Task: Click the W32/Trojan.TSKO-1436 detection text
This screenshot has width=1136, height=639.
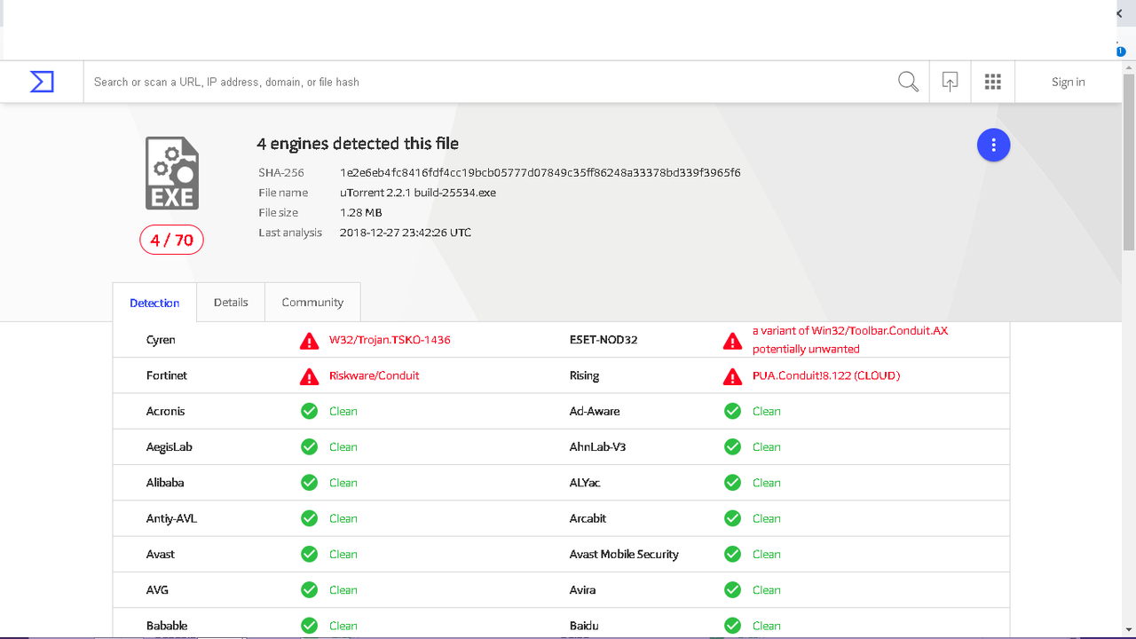Action: (390, 340)
